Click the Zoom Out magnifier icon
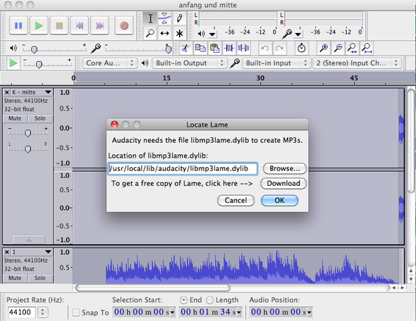416x321 pixels. (x=338, y=48)
